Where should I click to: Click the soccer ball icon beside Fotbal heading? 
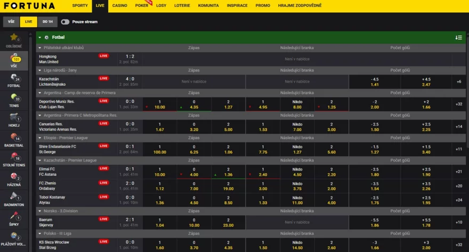click(46, 37)
